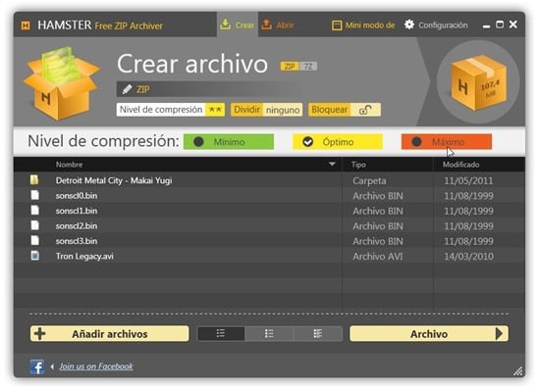Choose Máximo compression level
Image resolution: width=538 pixels, height=386 pixels.
point(447,142)
